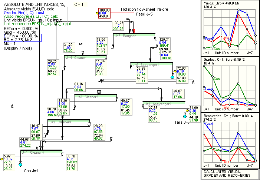Click the cyan concentrate circle under Cleaner4
This screenshot has width=260, height=180.
click(x=20, y=164)
